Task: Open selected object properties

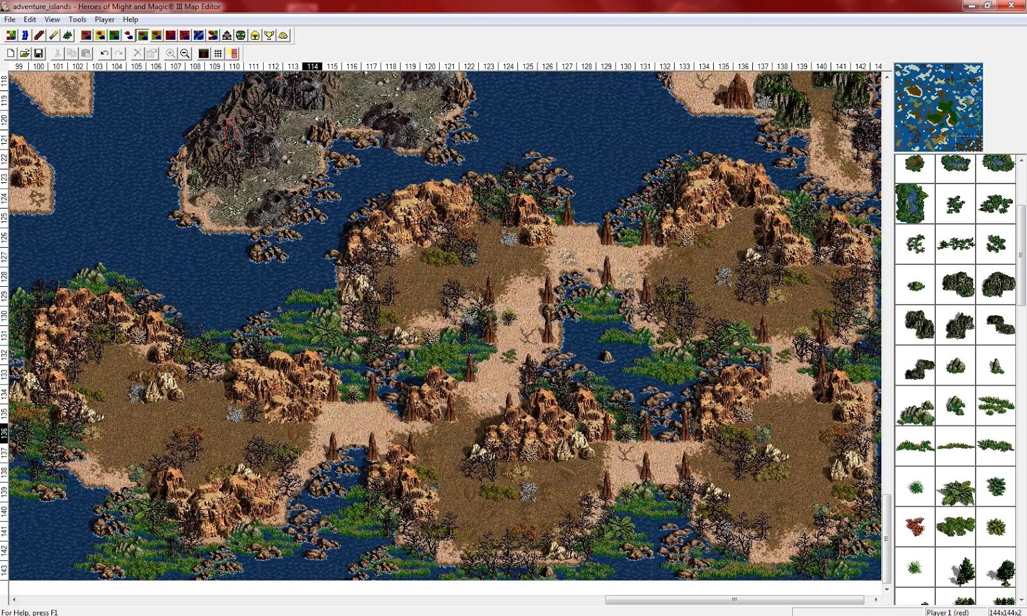Action: [151, 53]
